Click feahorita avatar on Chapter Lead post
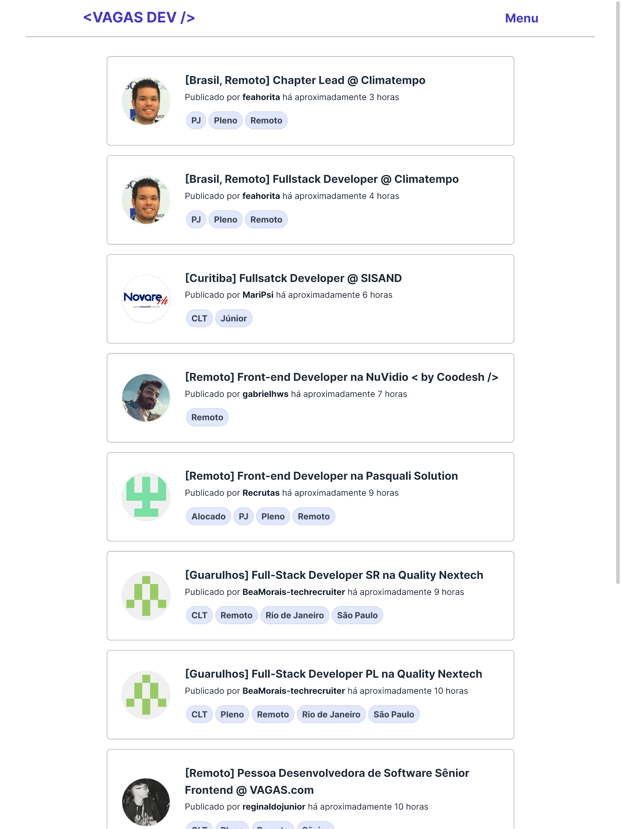The width and height of the screenshot is (621, 829). pyautogui.click(x=146, y=101)
